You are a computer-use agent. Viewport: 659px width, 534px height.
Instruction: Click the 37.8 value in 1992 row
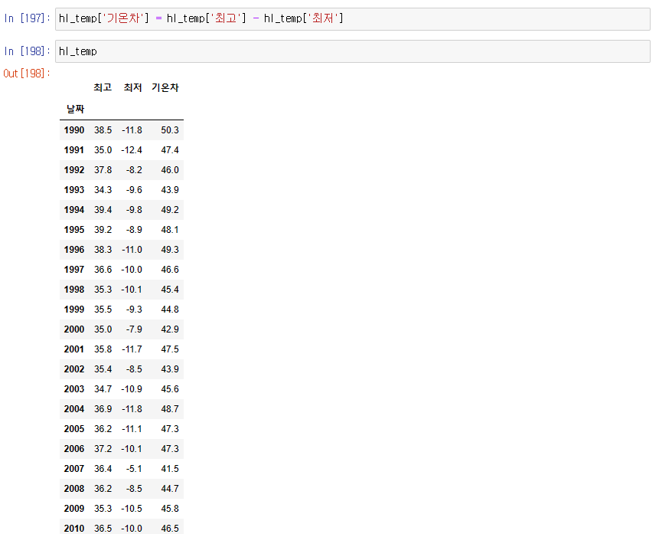(103, 170)
